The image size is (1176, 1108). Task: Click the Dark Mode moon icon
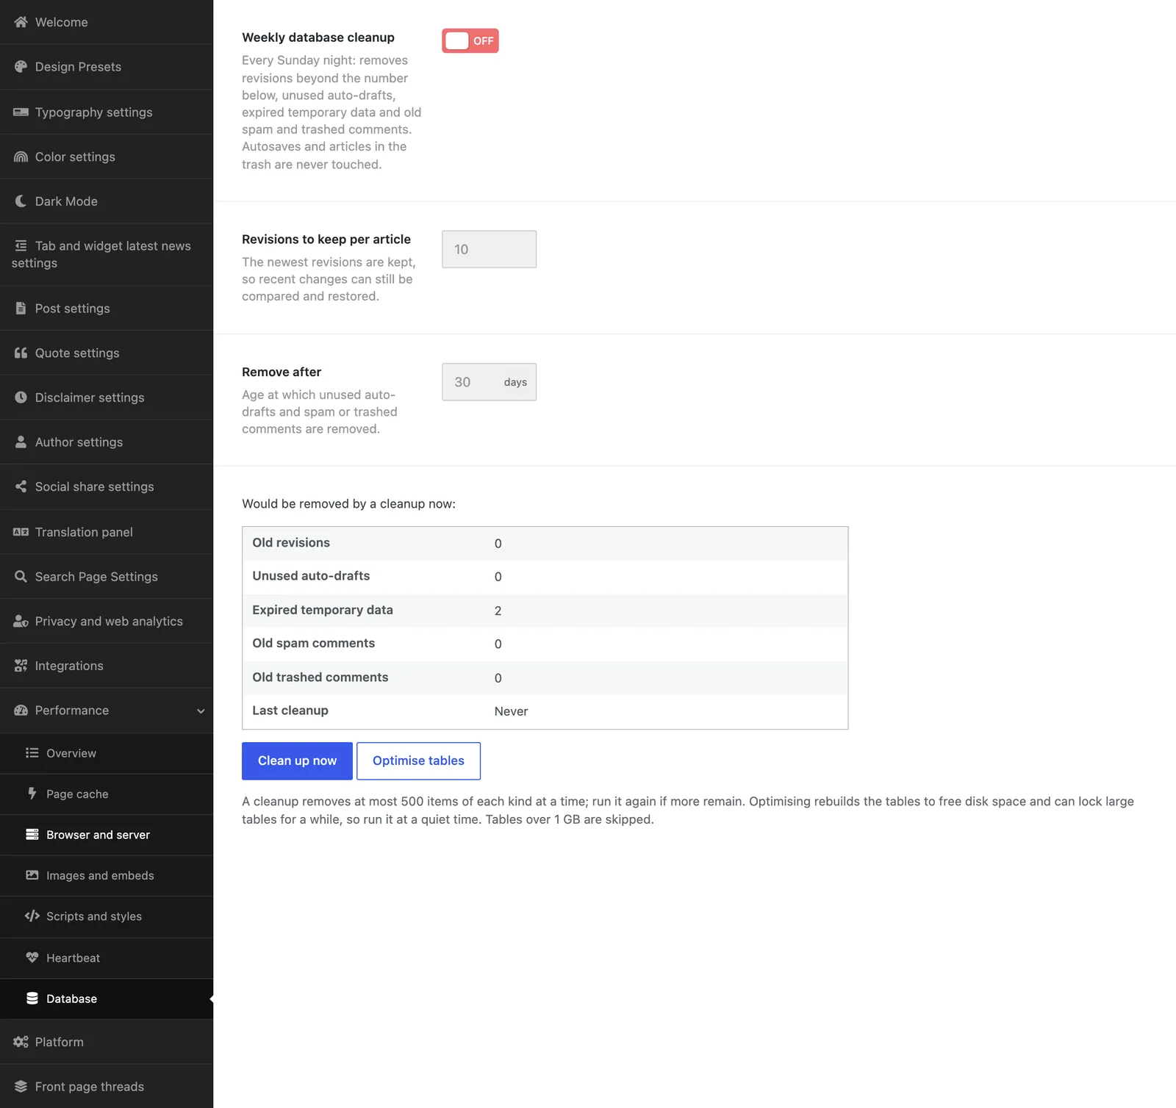pyautogui.click(x=21, y=201)
